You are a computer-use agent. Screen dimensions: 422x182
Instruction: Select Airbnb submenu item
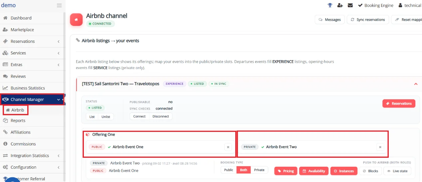pos(15,110)
